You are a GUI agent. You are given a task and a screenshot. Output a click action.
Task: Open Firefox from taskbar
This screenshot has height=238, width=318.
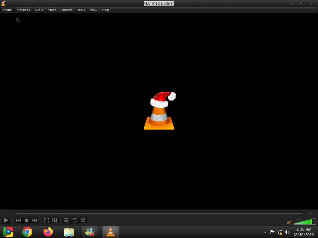pyautogui.click(x=48, y=232)
